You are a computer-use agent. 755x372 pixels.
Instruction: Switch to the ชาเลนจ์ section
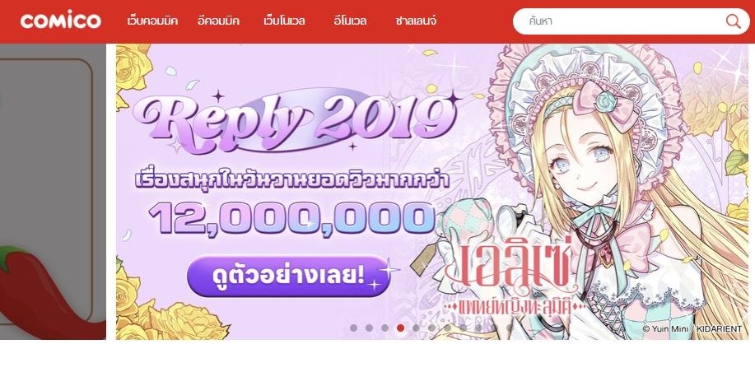pyautogui.click(x=416, y=21)
